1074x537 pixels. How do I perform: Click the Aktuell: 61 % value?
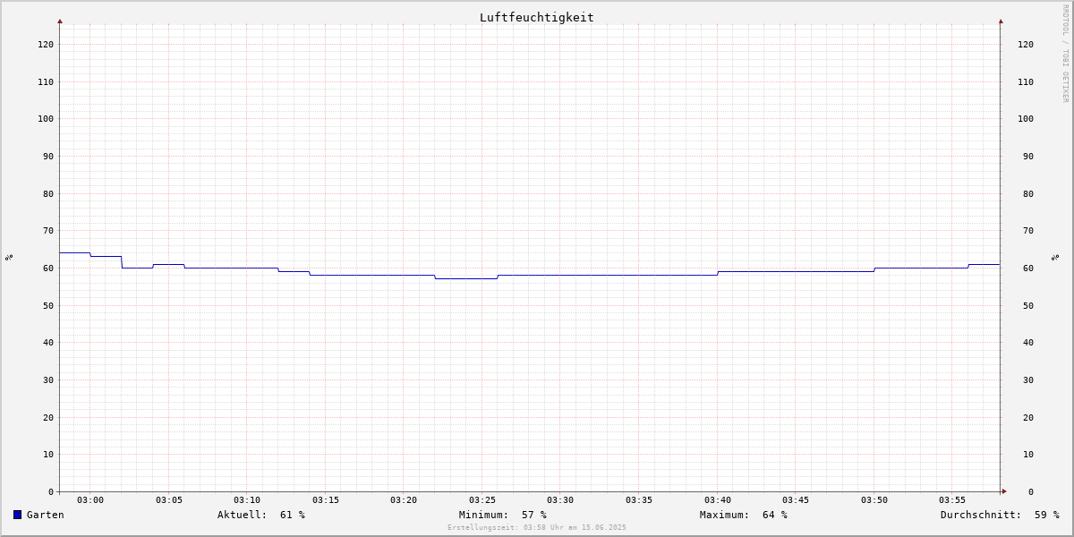261,515
